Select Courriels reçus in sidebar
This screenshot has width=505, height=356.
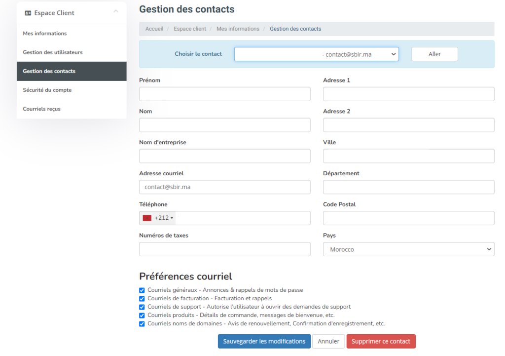tap(42, 109)
